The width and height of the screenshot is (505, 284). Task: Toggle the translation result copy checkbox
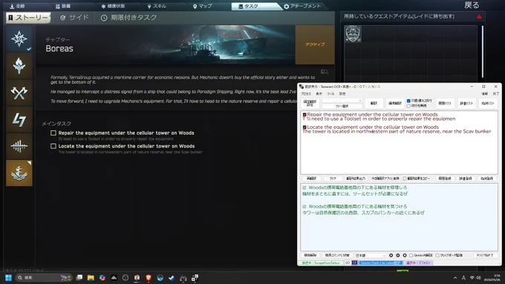pos(405,179)
